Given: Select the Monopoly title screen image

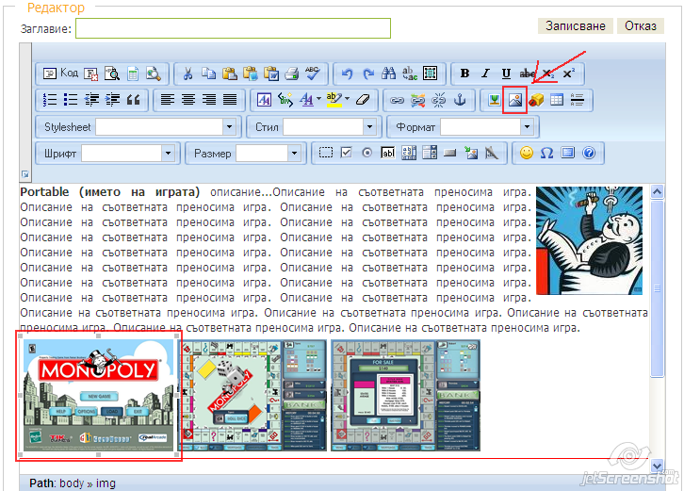Looking at the screenshot, I should 99,396.
